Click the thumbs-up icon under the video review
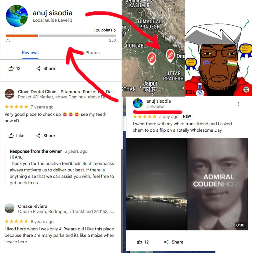 pos(139,242)
